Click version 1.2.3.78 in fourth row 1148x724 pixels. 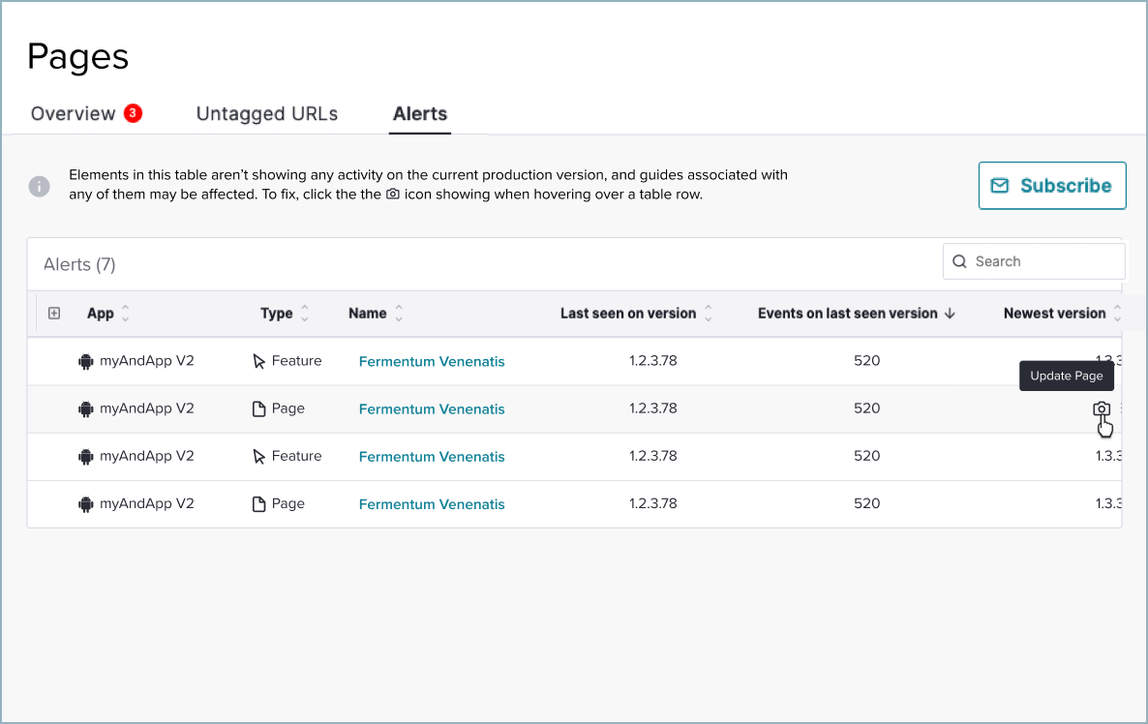click(x=653, y=503)
